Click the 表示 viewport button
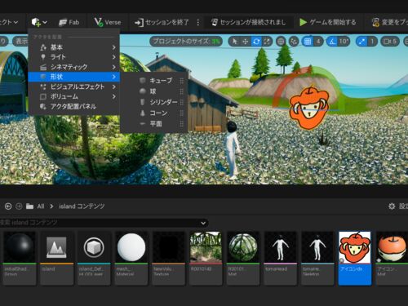Image resolution: width=408 pixels, height=306 pixels. click(x=21, y=42)
